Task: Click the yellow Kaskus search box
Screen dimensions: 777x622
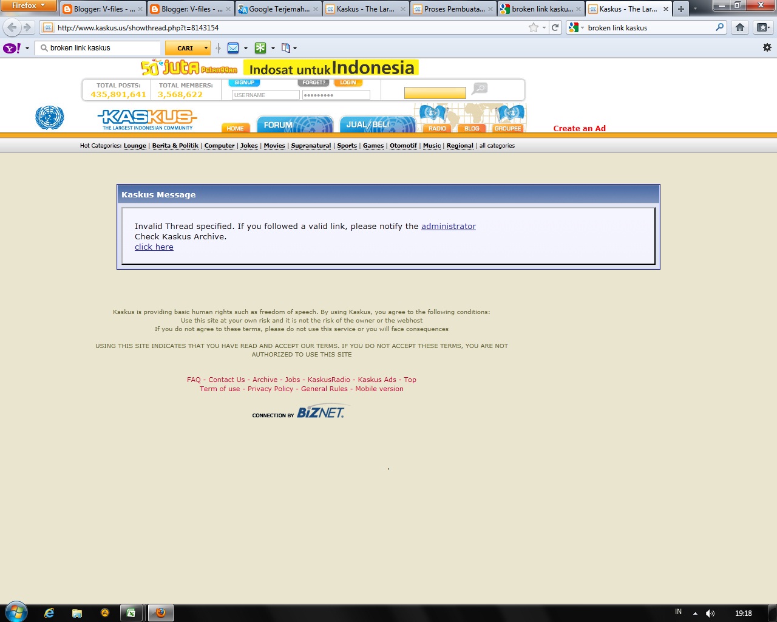Action: pyautogui.click(x=435, y=93)
